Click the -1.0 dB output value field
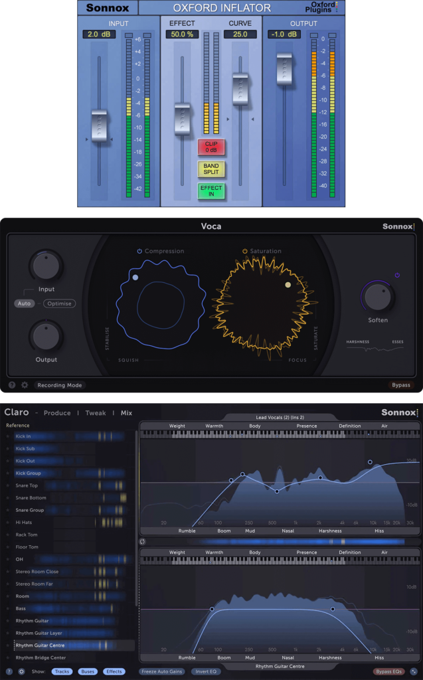This screenshot has width=423, height=680. pos(284,34)
